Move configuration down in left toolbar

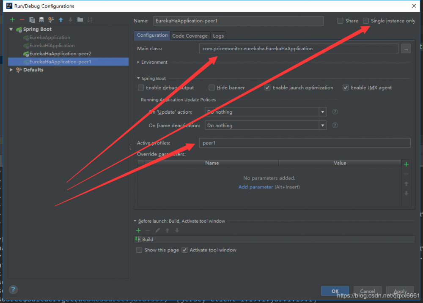[70, 20]
